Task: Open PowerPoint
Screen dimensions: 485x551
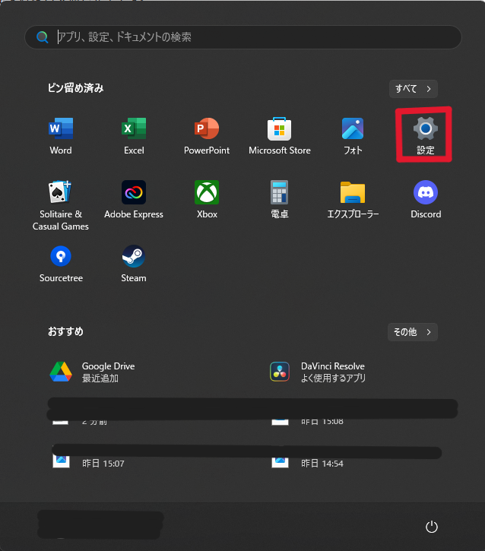Action: click(x=207, y=136)
